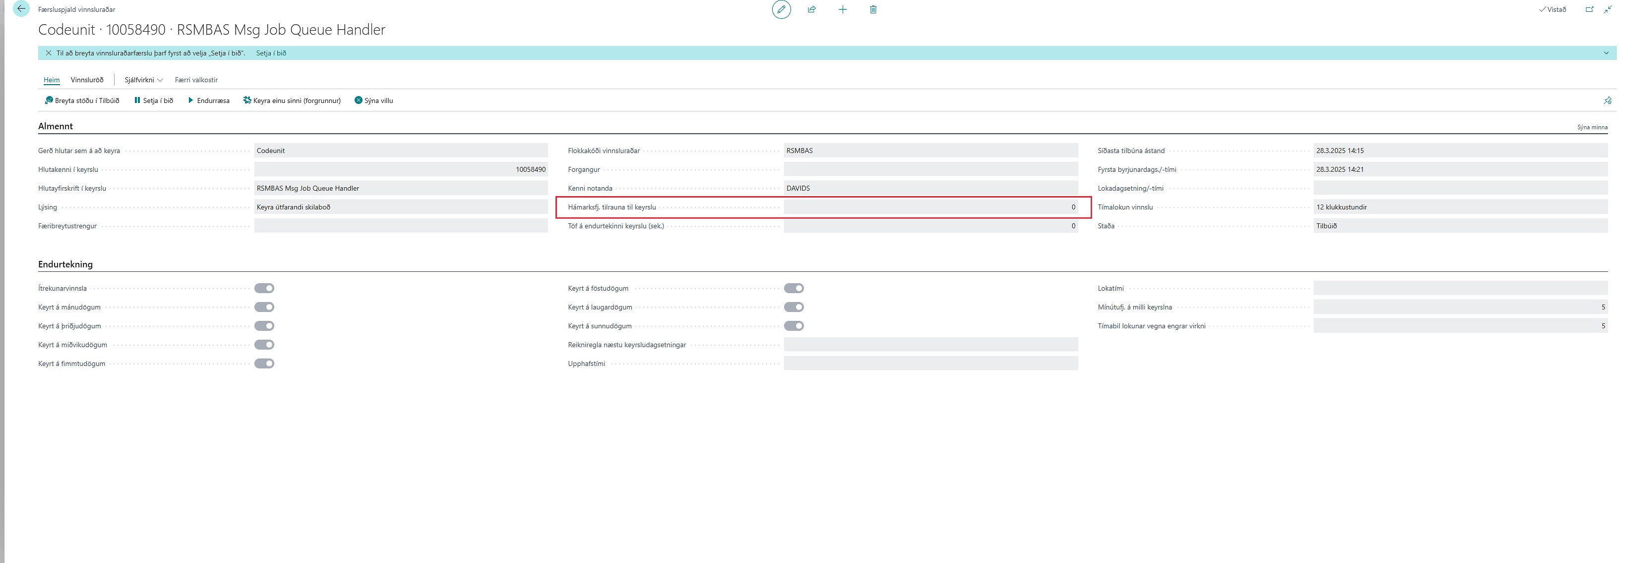Click Sýna minna link
The image size is (1650, 563).
click(1591, 127)
